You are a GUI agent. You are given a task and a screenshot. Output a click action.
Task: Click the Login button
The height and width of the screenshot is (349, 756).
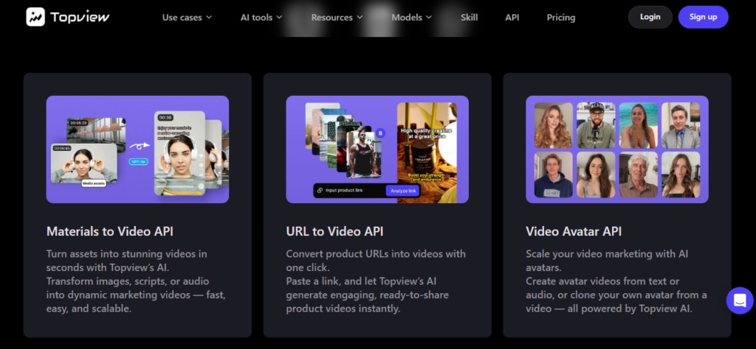click(650, 17)
